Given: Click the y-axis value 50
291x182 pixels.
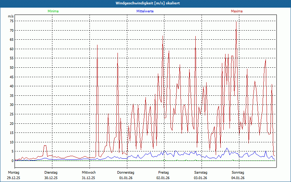Looking at the screenshot, I should pyautogui.click(x=12, y=68).
